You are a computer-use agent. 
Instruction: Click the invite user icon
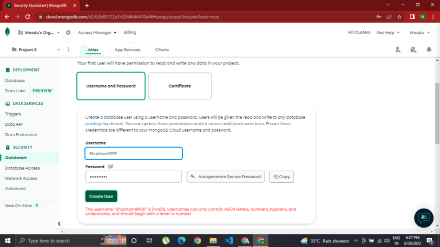pyautogui.click(x=398, y=49)
